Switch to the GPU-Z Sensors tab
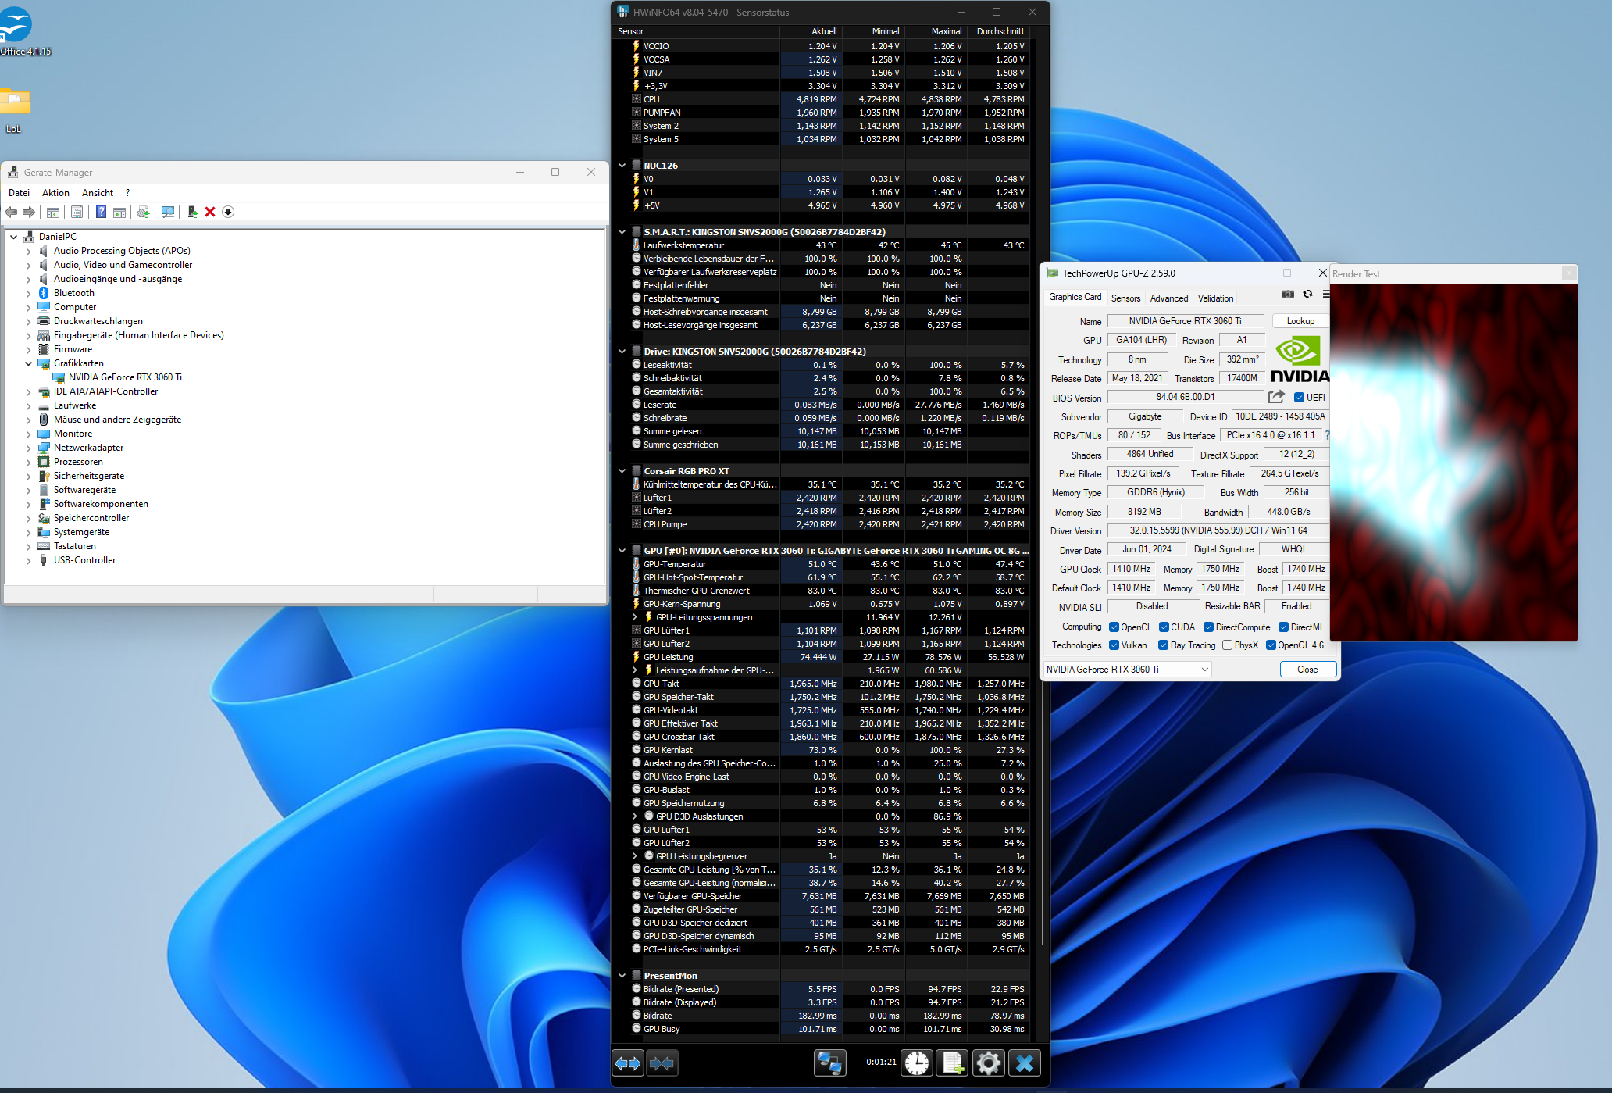 point(1125,298)
